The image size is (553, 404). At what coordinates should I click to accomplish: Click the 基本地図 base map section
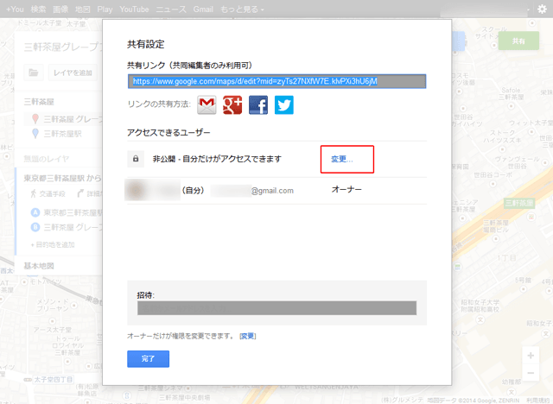click(x=39, y=266)
